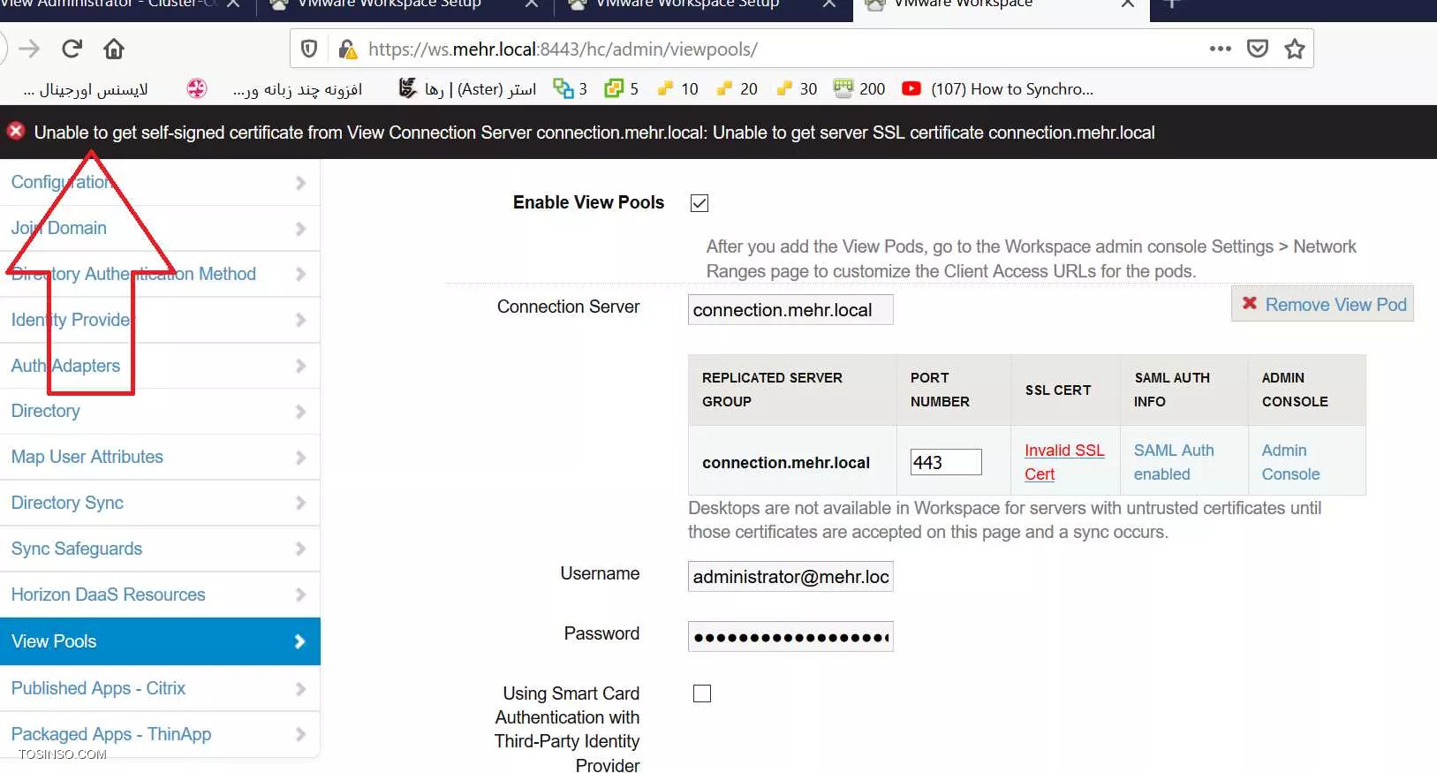Switch to the first VMware Workspace Setup tab
This screenshot has height=773, width=1437.
(404, 5)
